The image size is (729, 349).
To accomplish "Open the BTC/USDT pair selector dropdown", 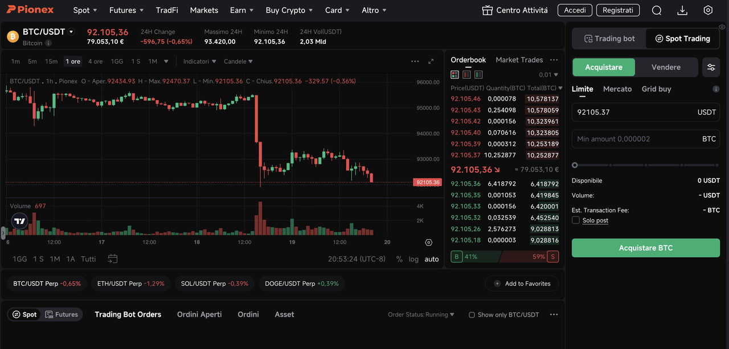I will (x=71, y=32).
